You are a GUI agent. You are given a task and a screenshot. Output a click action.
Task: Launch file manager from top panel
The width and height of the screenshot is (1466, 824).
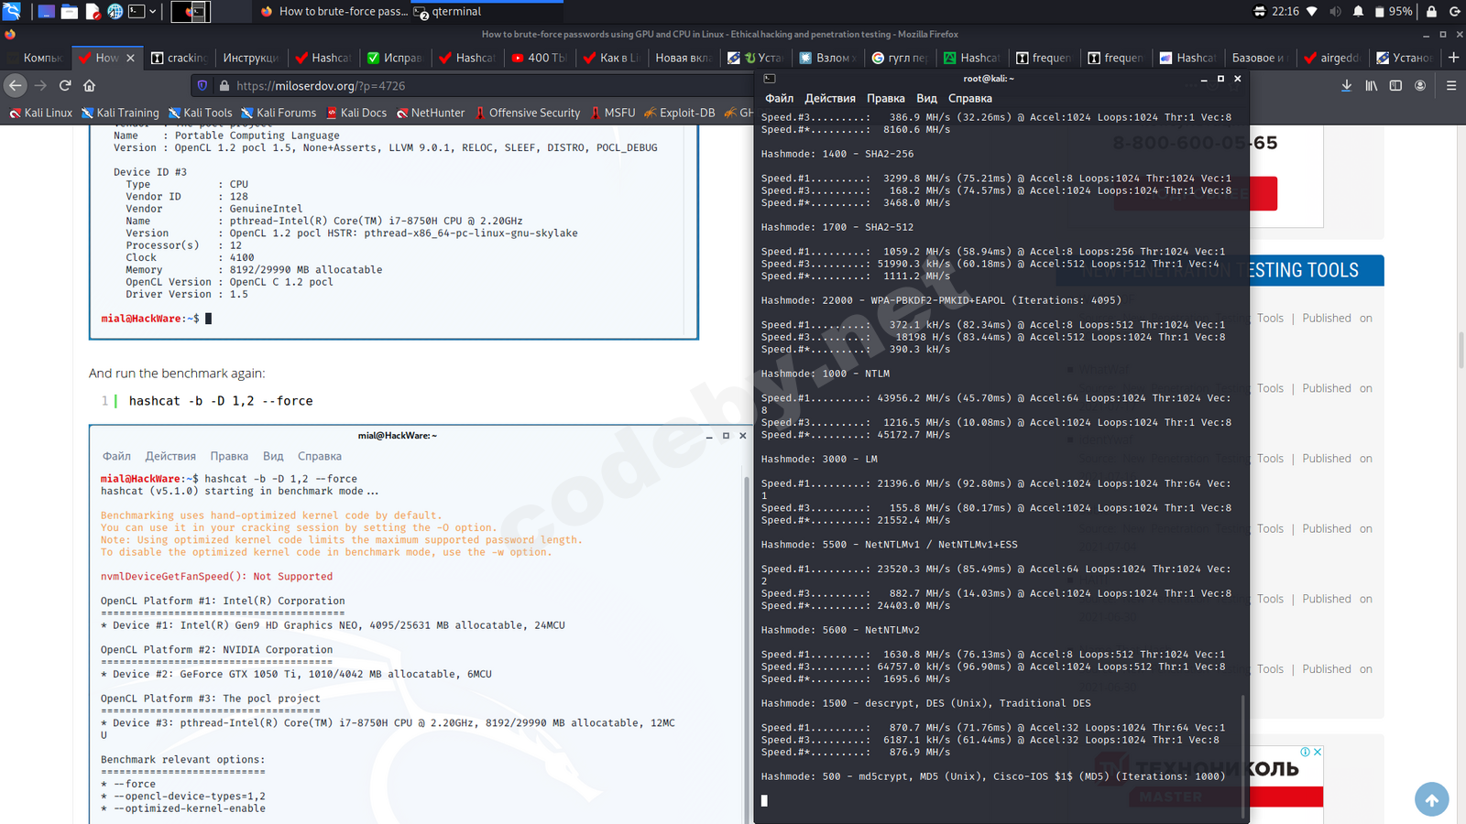tap(69, 12)
